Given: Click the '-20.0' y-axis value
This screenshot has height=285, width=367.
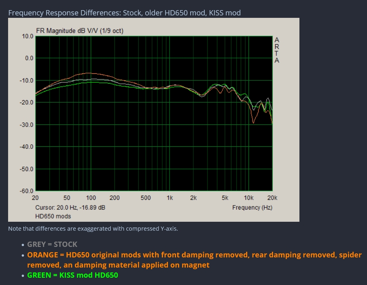Looking at the screenshot, I should click(26, 103).
